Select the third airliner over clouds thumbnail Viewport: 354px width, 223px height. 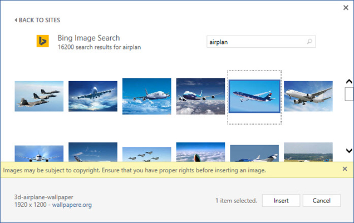point(146,96)
